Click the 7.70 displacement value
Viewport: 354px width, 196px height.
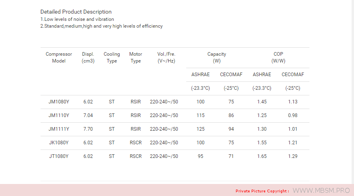pos(88,129)
